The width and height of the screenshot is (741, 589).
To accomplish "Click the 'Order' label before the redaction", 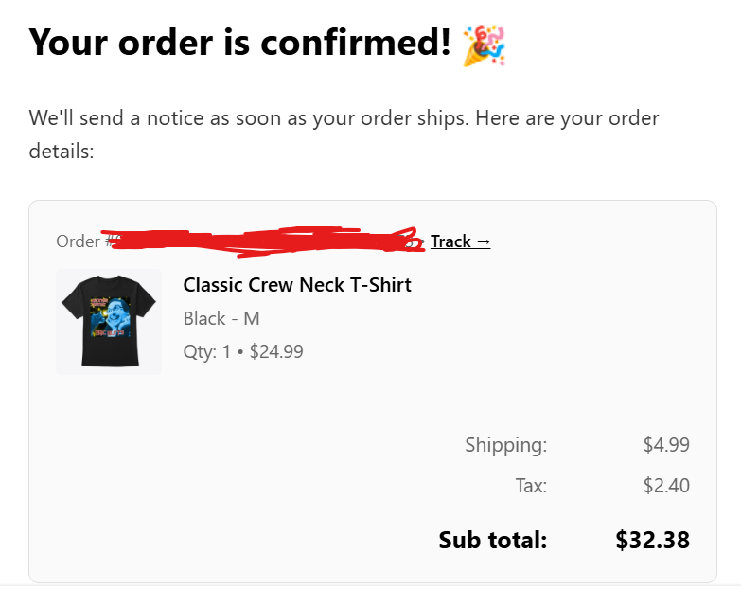I will tap(78, 241).
